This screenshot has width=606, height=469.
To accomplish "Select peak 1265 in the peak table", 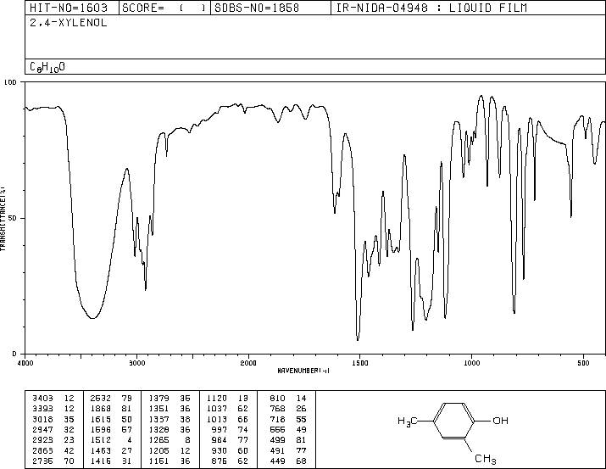I will tap(158, 440).
